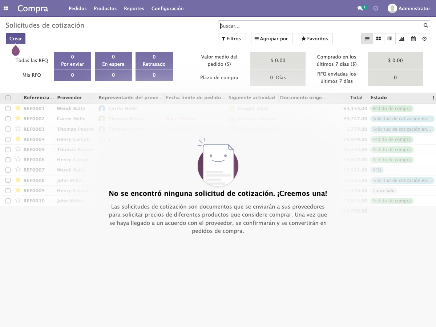
Task: Click the Hace 33 días deadline cell
Action: point(181,119)
